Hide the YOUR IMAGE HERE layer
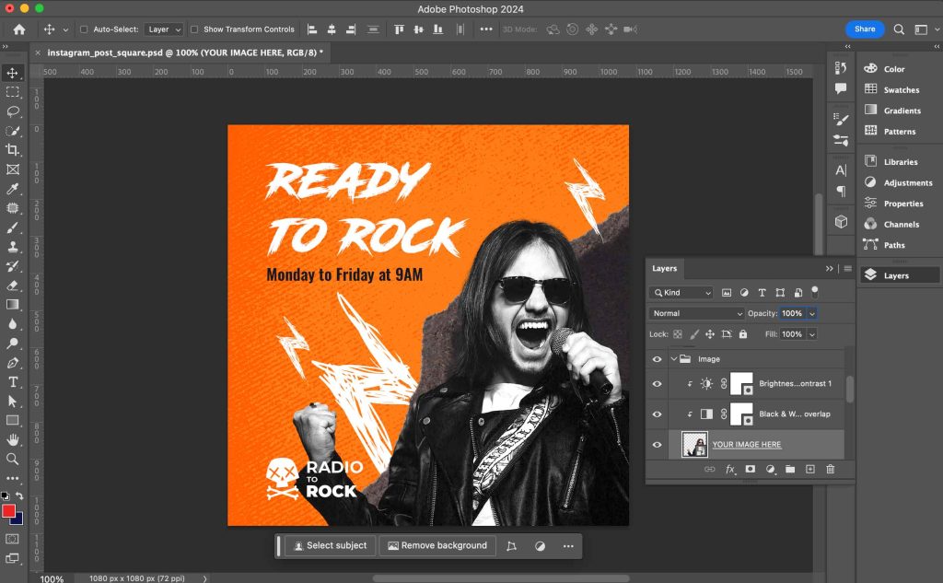The width and height of the screenshot is (943, 583). [657, 445]
